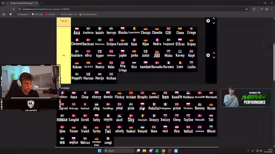Open the browser extensions puzzle icon
This screenshot has height=154, width=275.
(x=254, y=9)
